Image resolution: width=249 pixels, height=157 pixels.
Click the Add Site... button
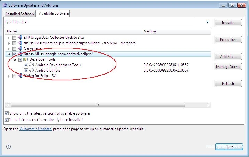point(228,57)
